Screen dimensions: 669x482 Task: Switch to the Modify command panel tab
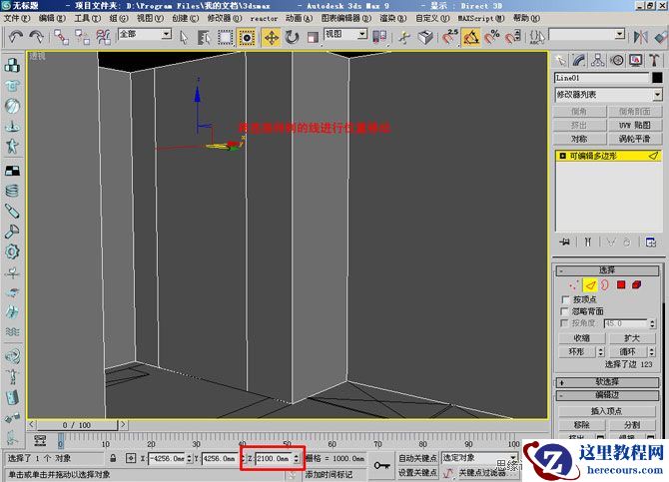(579, 61)
